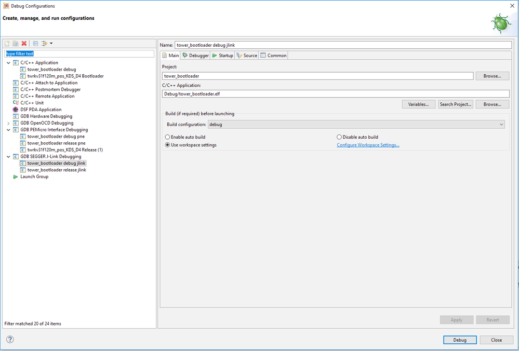Collapse the C/C++ Application tree node
Screen dimensions: 519x351
[8, 62]
